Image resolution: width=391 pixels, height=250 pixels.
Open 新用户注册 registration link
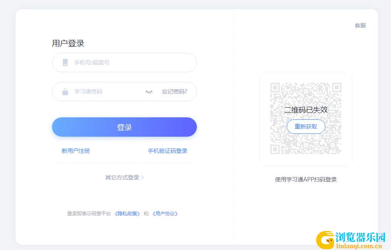[76, 151]
